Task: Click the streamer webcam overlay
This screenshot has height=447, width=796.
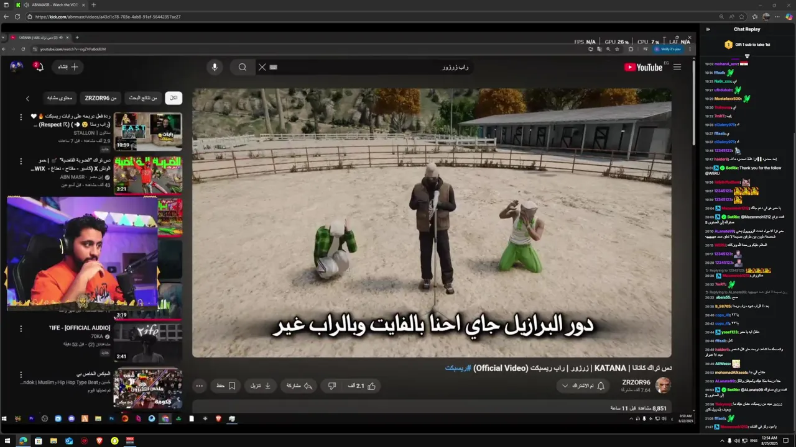Action: [82, 253]
